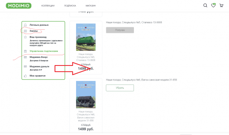This screenshot has width=229, height=135.
Task: Select Управление подписками
Action: (x=44, y=51)
